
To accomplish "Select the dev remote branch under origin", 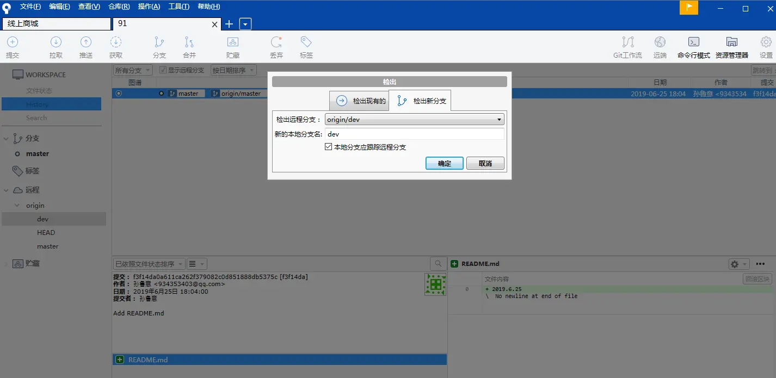I will click(54, 219).
